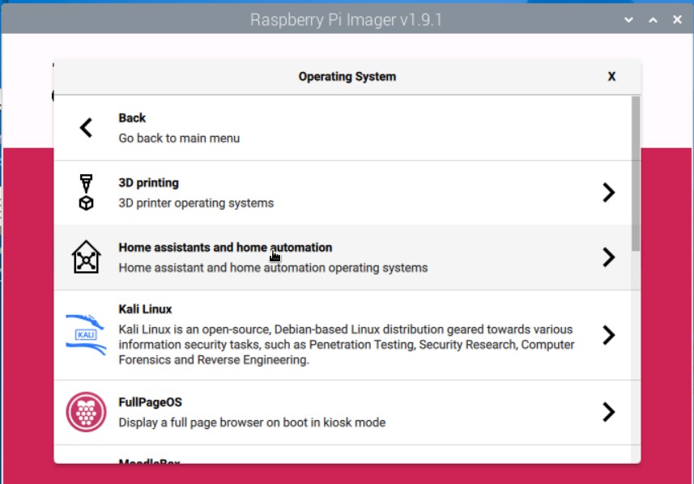
Task: Click the back arrow icon
Action: 86,128
